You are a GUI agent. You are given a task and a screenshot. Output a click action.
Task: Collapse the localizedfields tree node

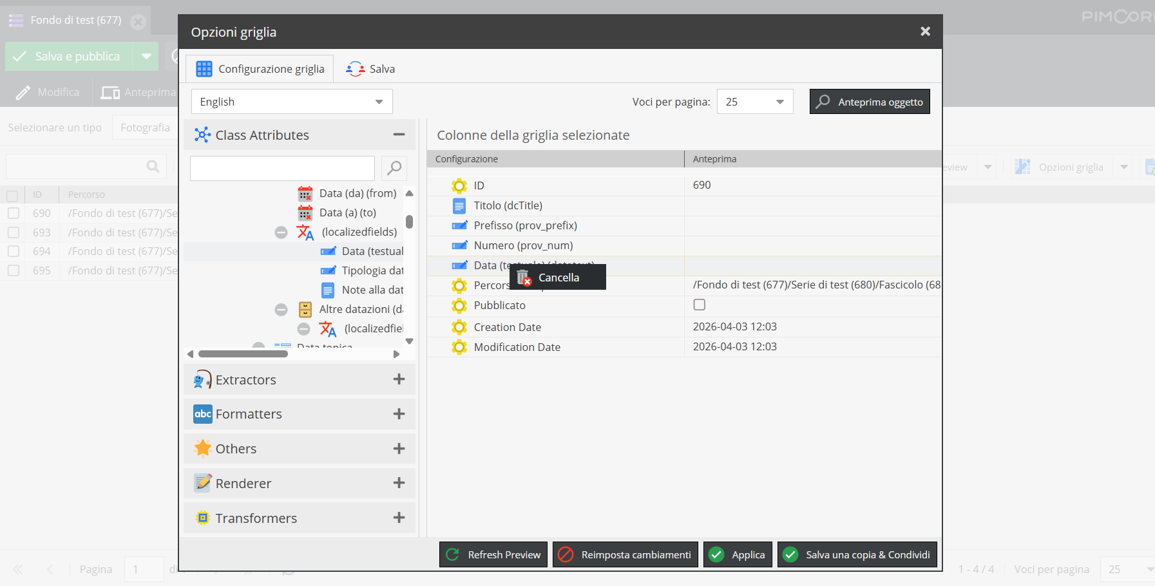point(281,232)
